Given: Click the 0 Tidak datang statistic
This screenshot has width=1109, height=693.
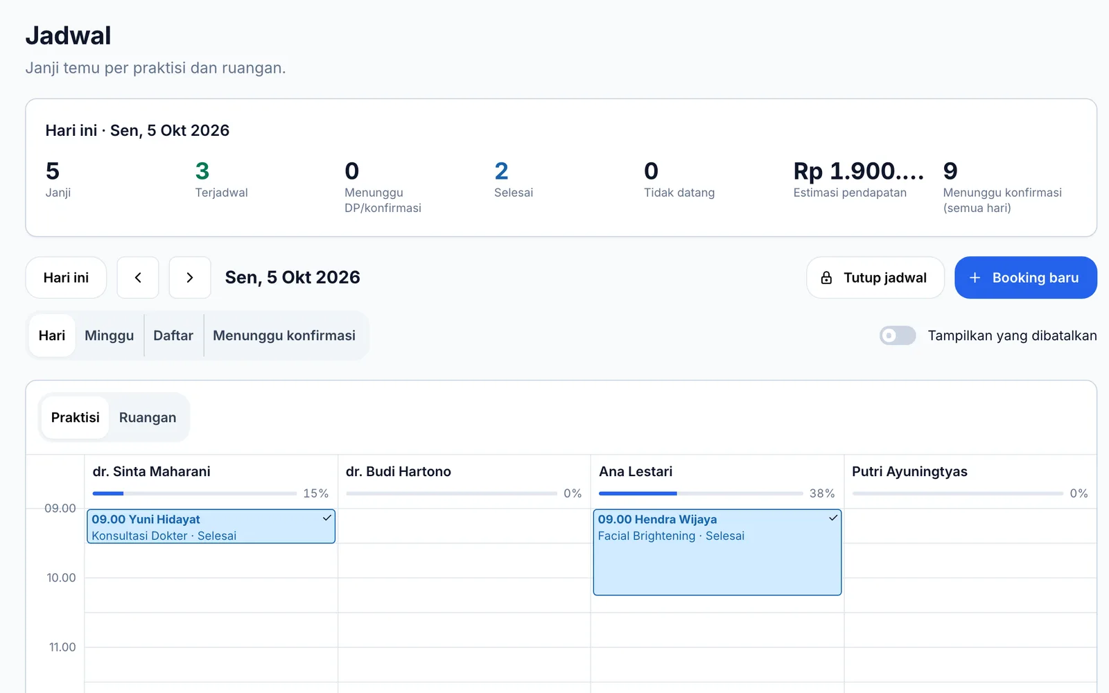Looking at the screenshot, I should tap(679, 179).
